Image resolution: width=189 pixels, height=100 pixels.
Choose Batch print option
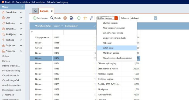pos(117,48)
